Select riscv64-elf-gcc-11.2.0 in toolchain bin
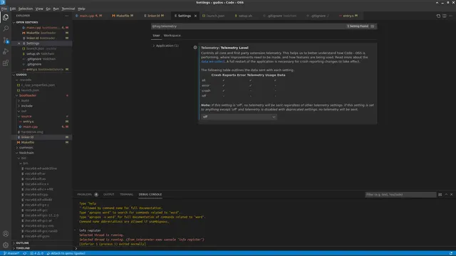 [41, 215]
